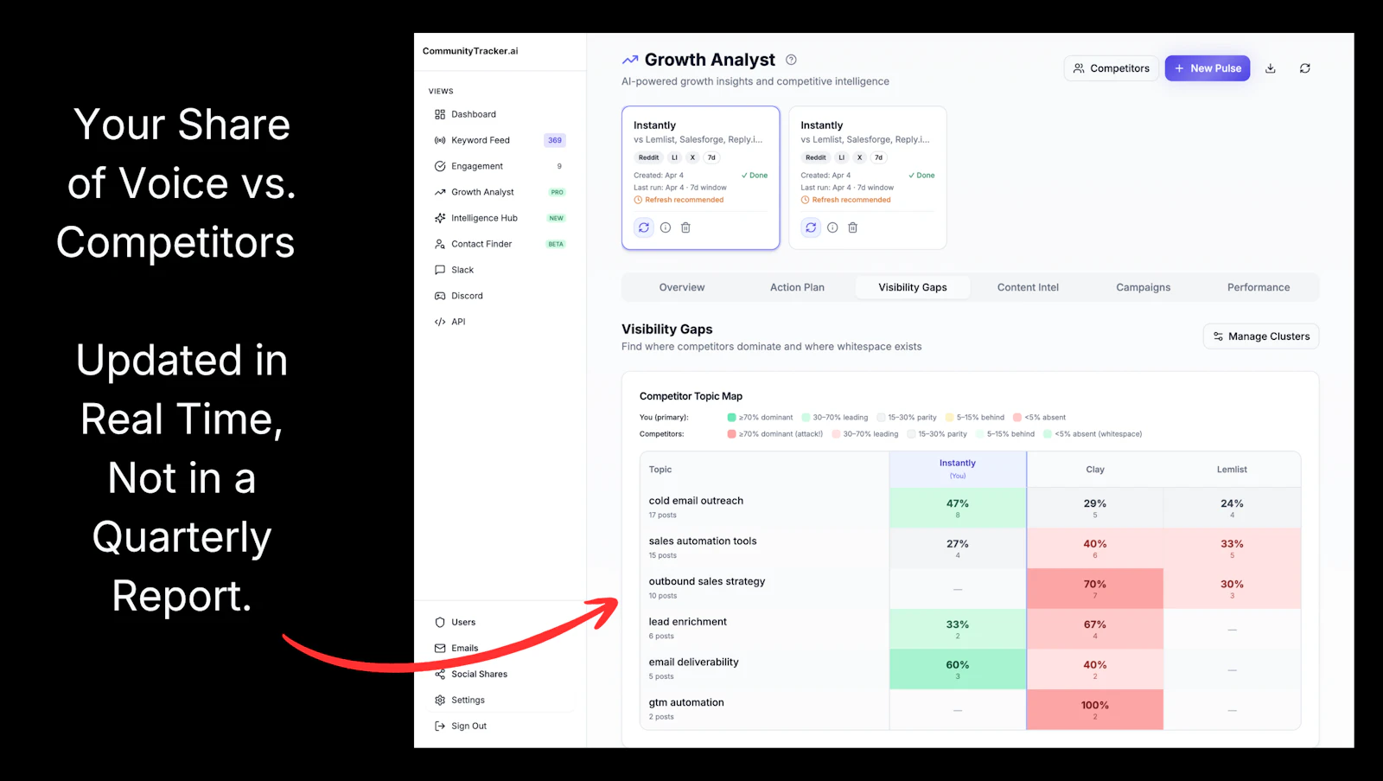Delete the second Instantly pulse via trash icon

tap(852, 227)
